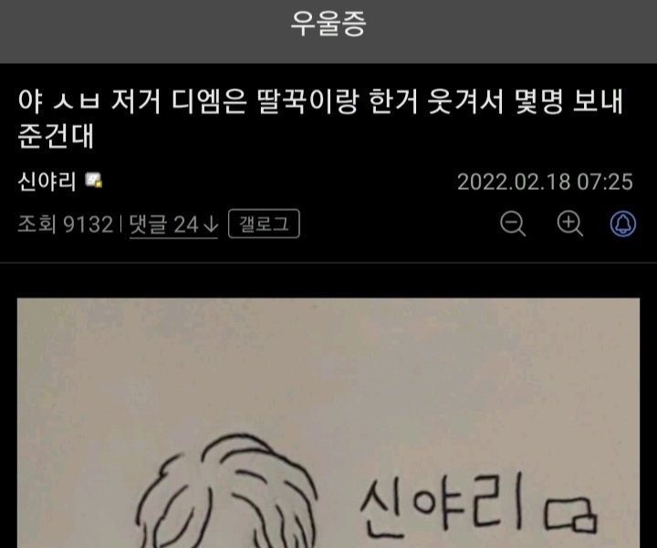
Task: Toggle the blue notification bell
Action: point(623,224)
